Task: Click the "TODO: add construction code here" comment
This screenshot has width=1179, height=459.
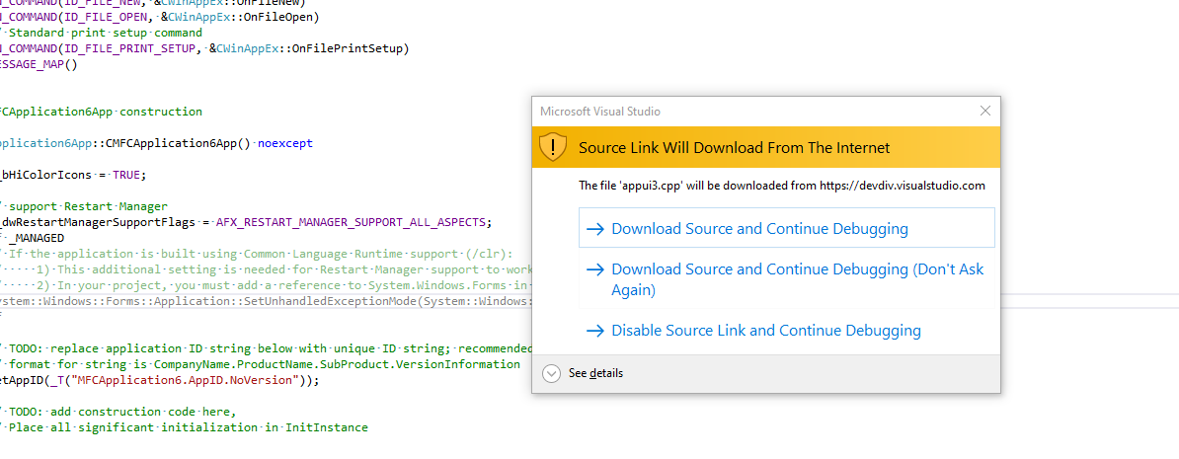Action: pos(122,412)
